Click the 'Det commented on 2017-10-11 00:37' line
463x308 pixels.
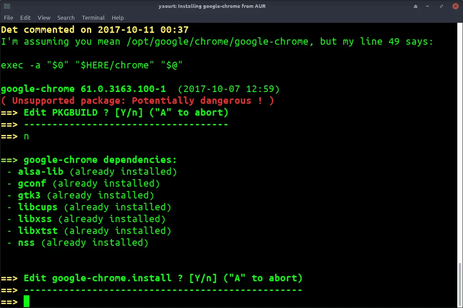95,30
